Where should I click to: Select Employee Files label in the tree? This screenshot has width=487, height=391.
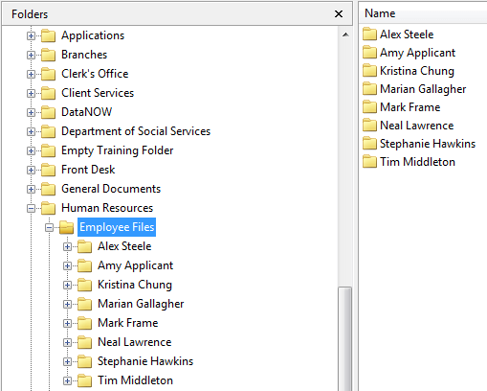[117, 227]
